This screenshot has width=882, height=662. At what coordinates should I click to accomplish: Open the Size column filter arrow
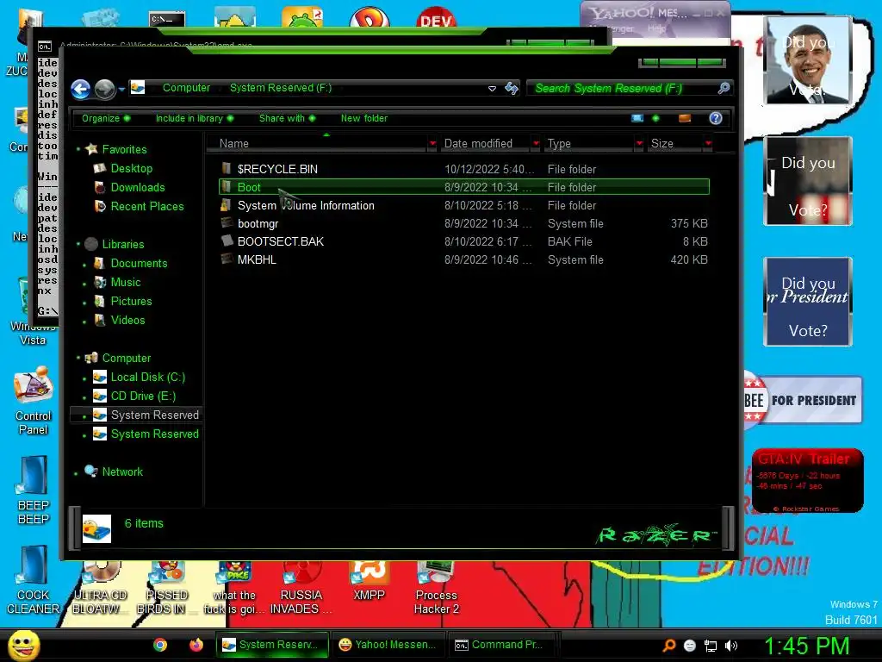click(x=708, y=144)
